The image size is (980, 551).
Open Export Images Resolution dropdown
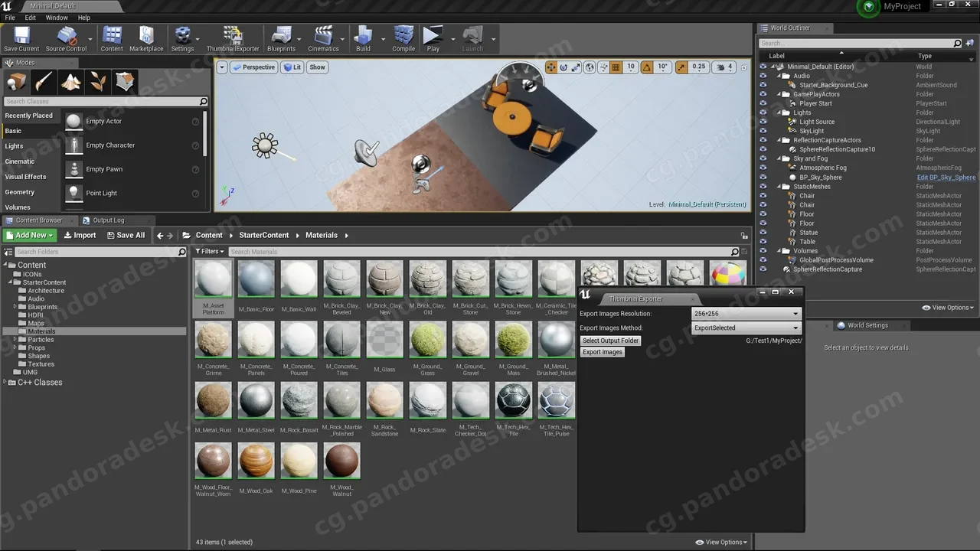click(x=746, y=314)
